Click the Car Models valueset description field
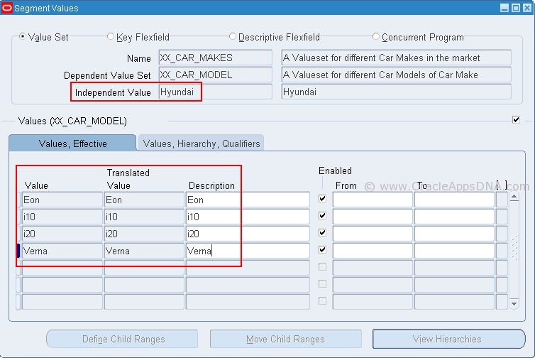Viewport: 535px width, 358px height. (397, 75)
